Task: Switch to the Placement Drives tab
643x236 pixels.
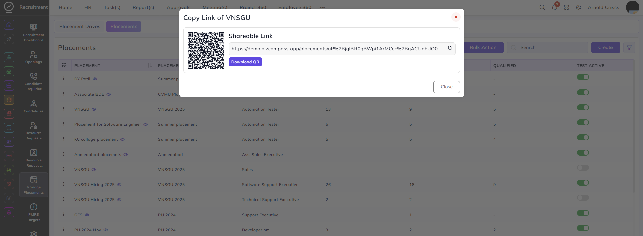Action: (x=80, y=26)
